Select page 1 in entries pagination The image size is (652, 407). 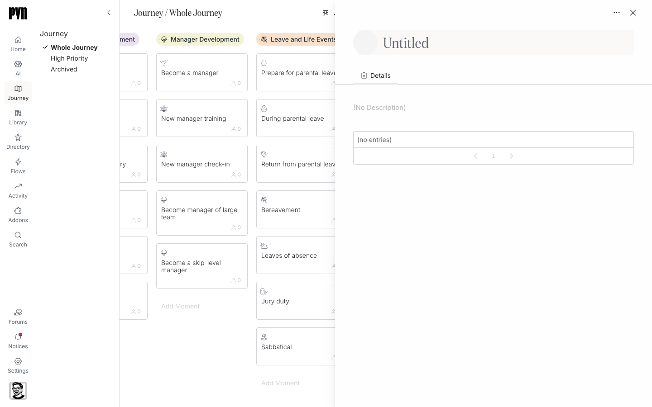pos(494,156)
